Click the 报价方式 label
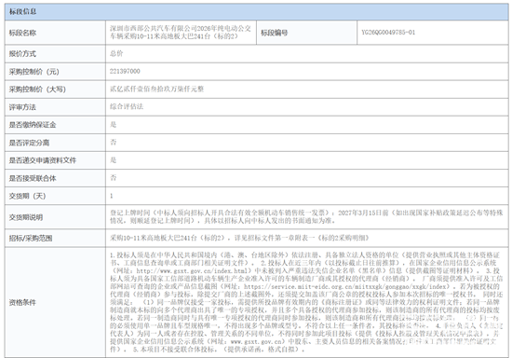This screenshot has height=358, width=512. [x=22, y=54]
